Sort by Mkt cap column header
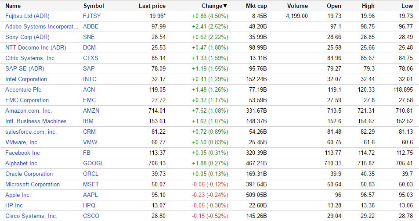Screen dimensions: 419x221 tap(256, 6)
